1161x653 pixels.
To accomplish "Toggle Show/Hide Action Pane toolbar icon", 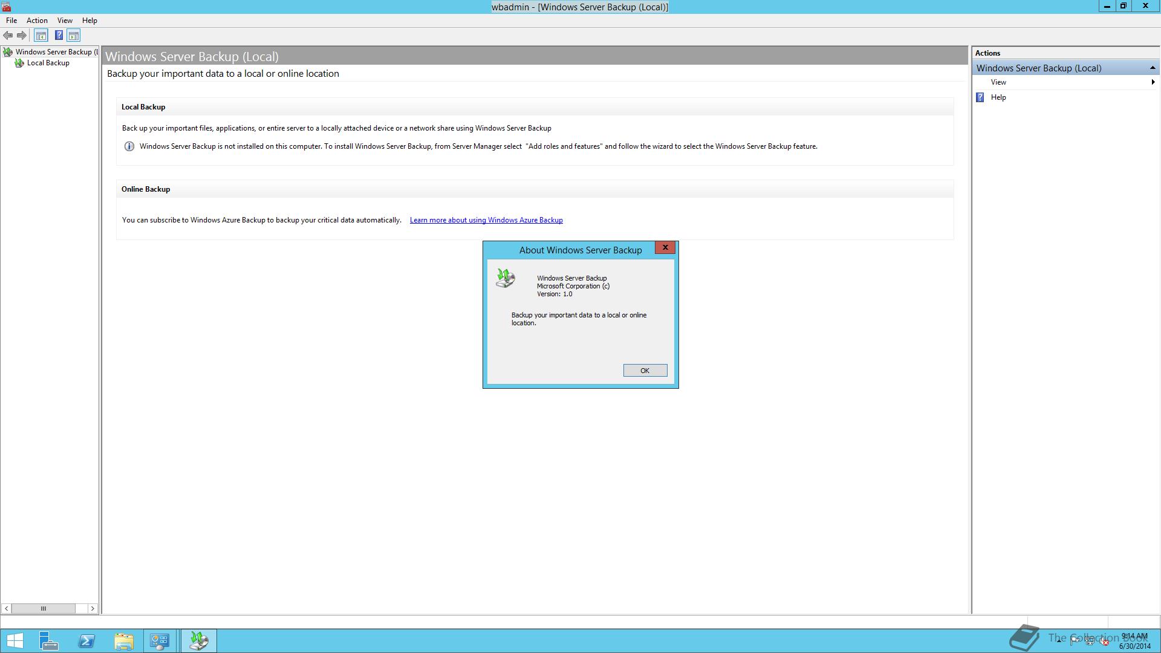I will (x=74, y=36).
